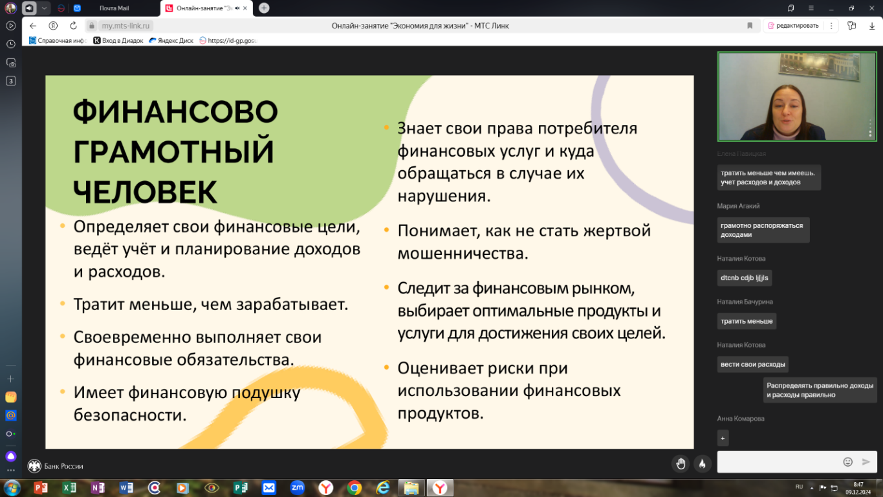Open the Вход в Диадок bookmark

tap(118, 40)
